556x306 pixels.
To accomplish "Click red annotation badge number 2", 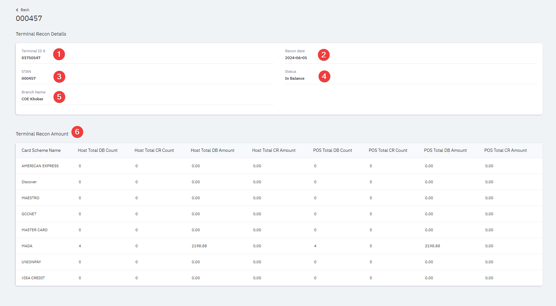I will point(324,55).
